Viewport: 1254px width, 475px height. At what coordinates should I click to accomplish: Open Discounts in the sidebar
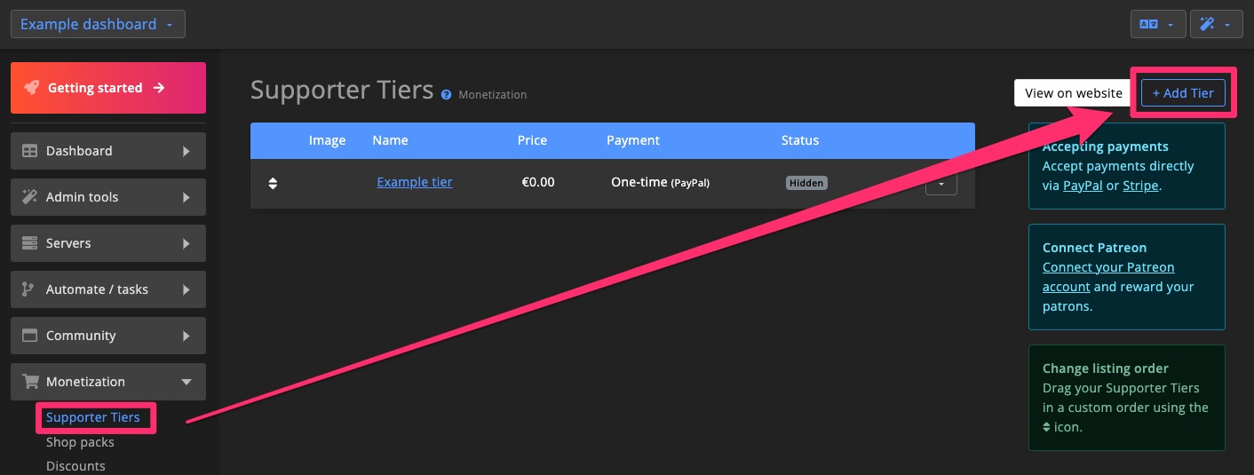(x=75, y=465)
